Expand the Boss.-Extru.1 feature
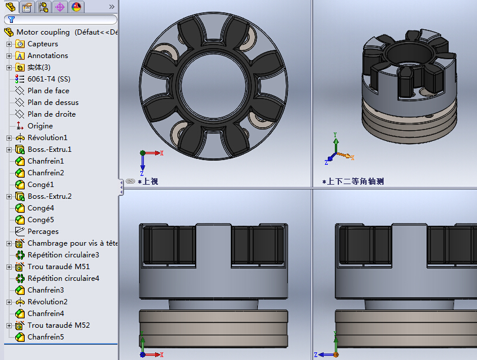Screen dimensions: 477x360 pyautogui.click(x=9, y=150)
